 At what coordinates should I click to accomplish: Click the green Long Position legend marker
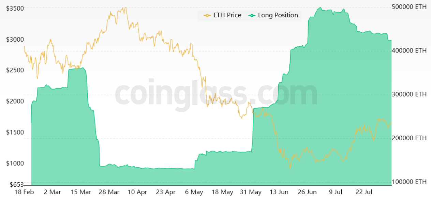[252, 15]
